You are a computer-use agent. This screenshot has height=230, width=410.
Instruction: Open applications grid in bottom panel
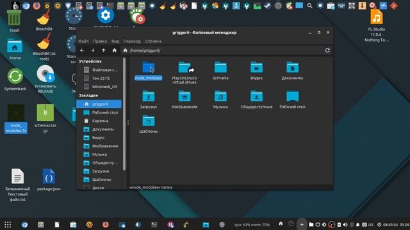click(x=8, y=224)
